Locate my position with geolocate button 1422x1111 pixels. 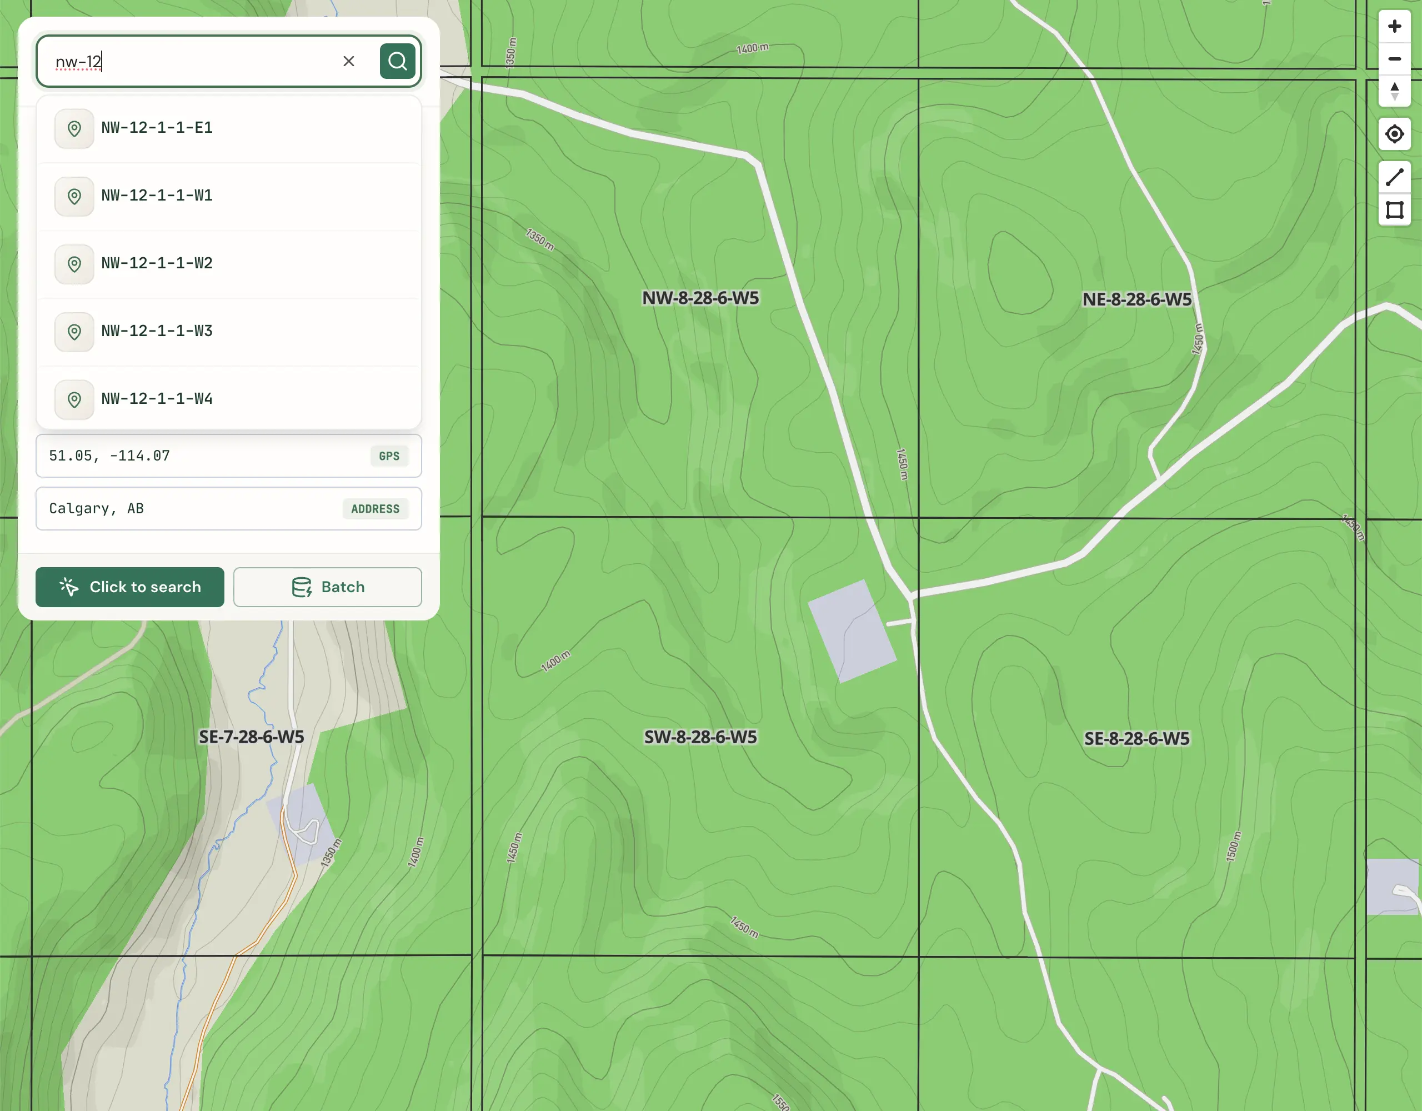[1394, 134]
